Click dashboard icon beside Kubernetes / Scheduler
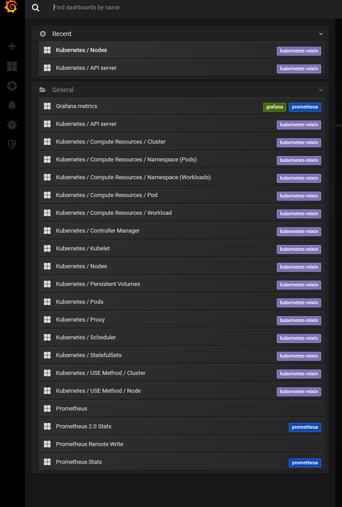 [47, 337]
